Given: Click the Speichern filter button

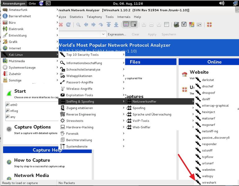Looking at the screenshot, I should click(169, 34).
